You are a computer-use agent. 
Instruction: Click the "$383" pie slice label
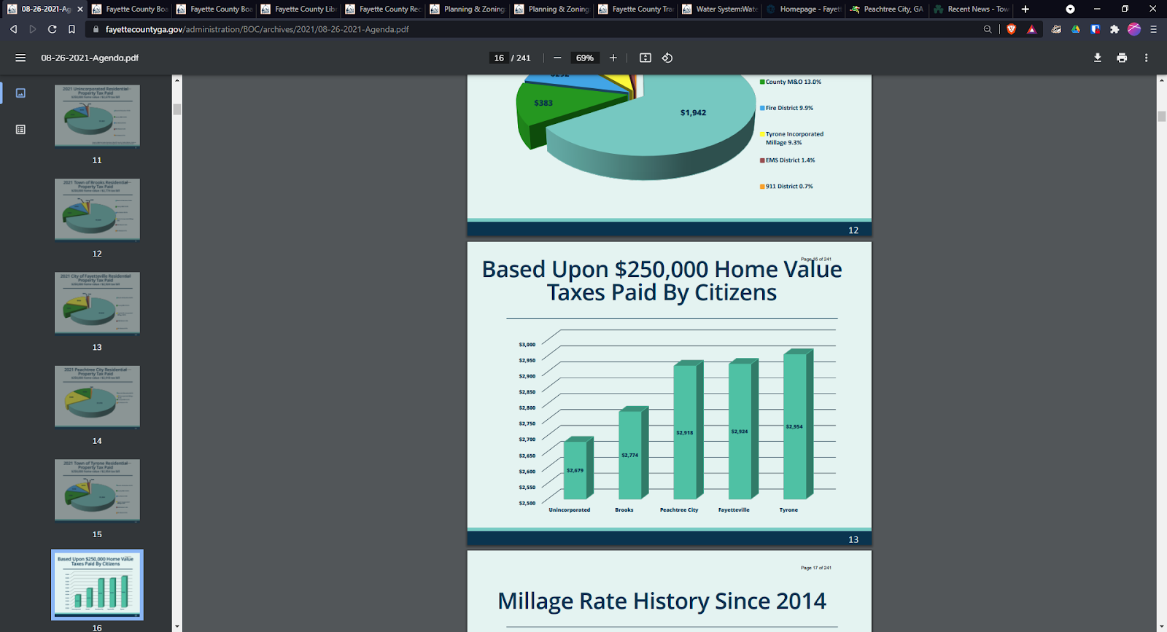543,104
